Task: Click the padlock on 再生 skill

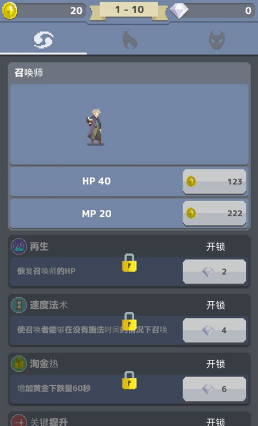Action: tap(129, 263)
